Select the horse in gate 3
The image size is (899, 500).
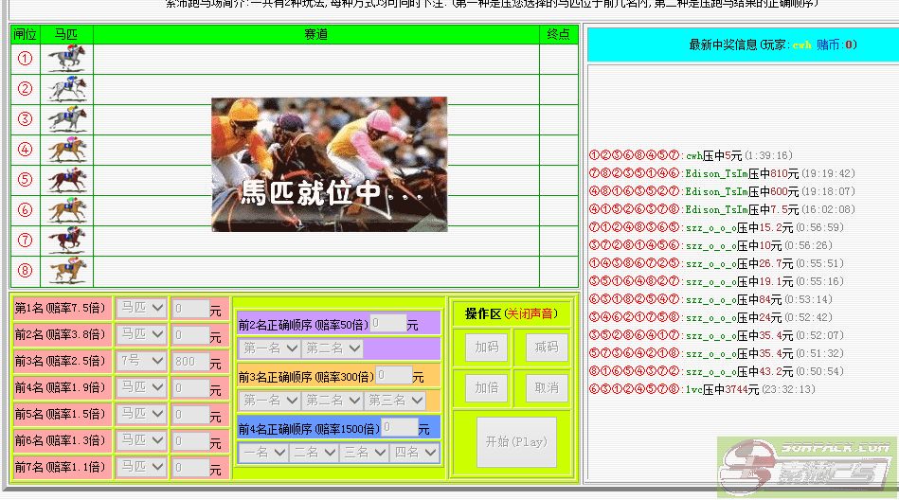click(x=66, y=119)
